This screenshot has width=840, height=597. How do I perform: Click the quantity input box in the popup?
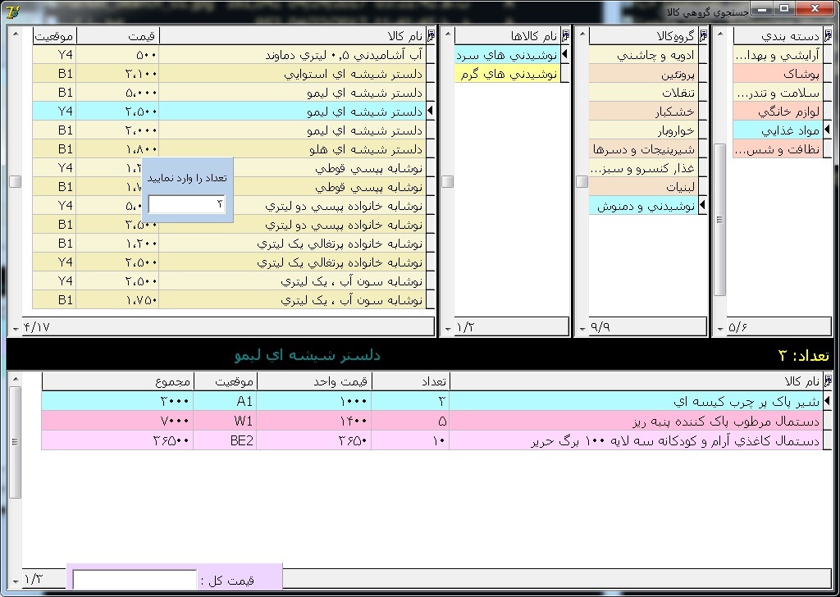[187, 205]
